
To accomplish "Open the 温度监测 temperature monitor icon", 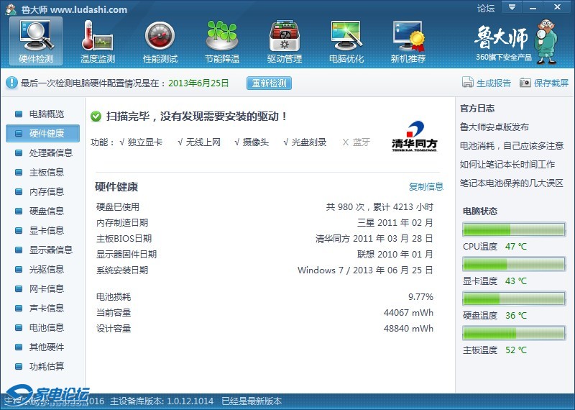I will click(x=98, y=36).
